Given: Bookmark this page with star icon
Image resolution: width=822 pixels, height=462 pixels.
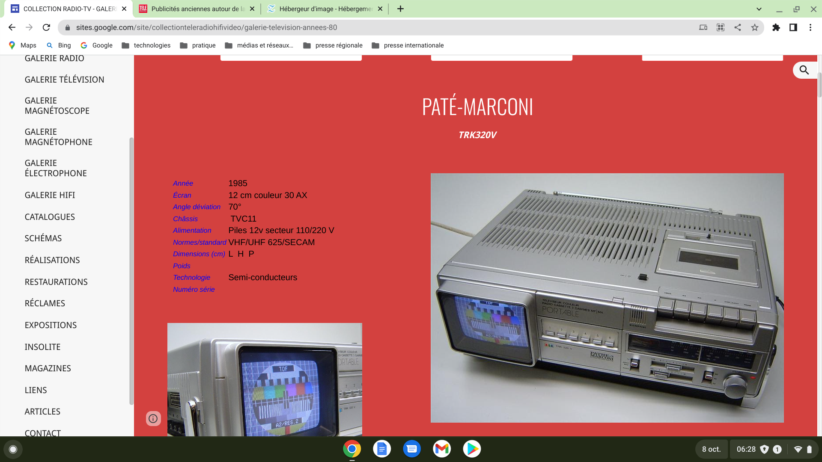Looking at the screenshot, I should (x=755, y=27).
